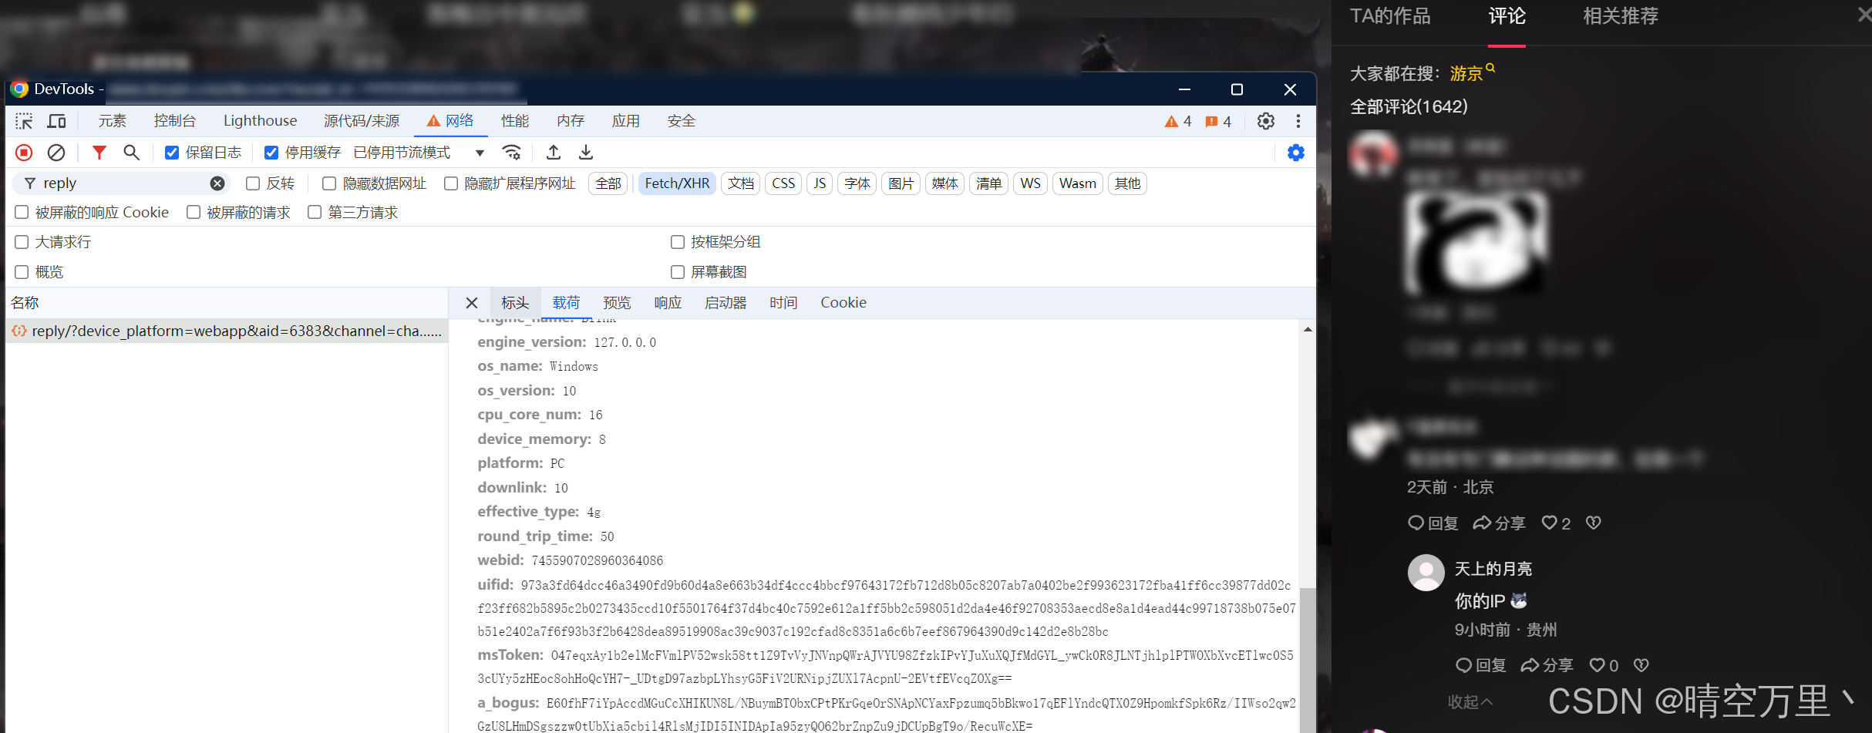The image size is (1872, 733).
Task: Toggle the device emulation toolbar
Action: (56, 121)
